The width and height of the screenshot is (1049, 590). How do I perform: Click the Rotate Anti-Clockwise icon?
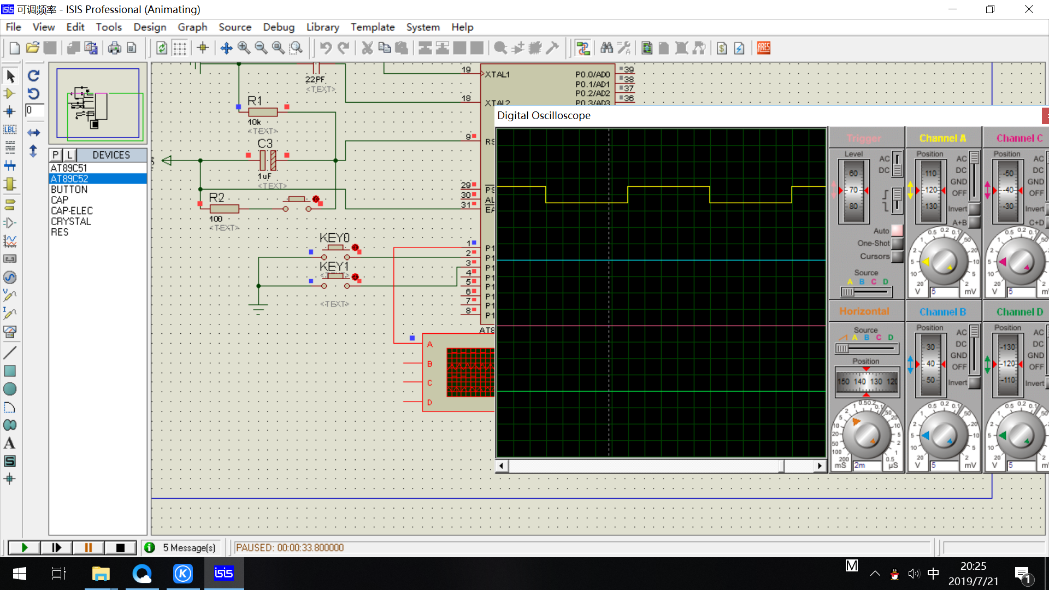33,93
